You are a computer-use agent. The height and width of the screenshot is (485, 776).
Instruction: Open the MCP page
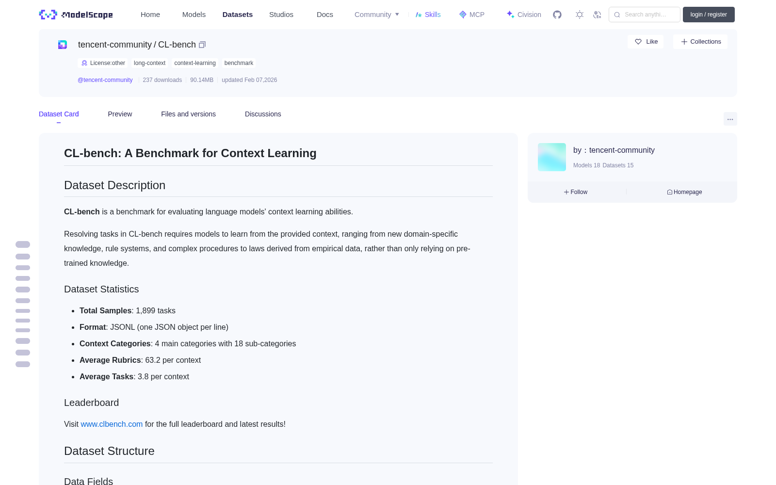click(472, 15)
